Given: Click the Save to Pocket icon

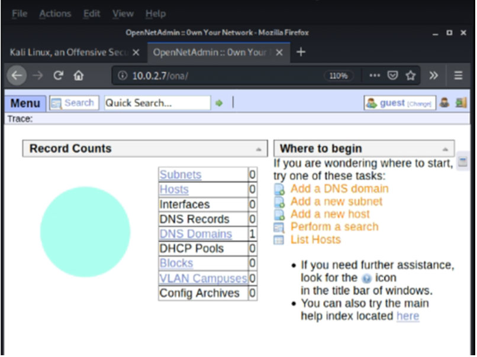Looking at the screenshot, I should coord(392,76).
